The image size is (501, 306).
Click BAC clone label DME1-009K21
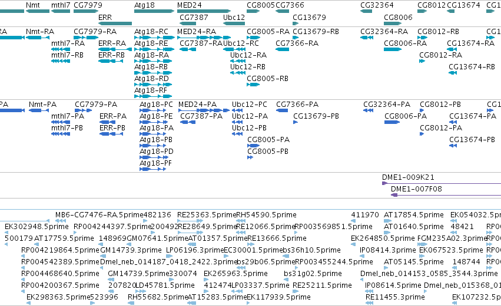point(409,177)
